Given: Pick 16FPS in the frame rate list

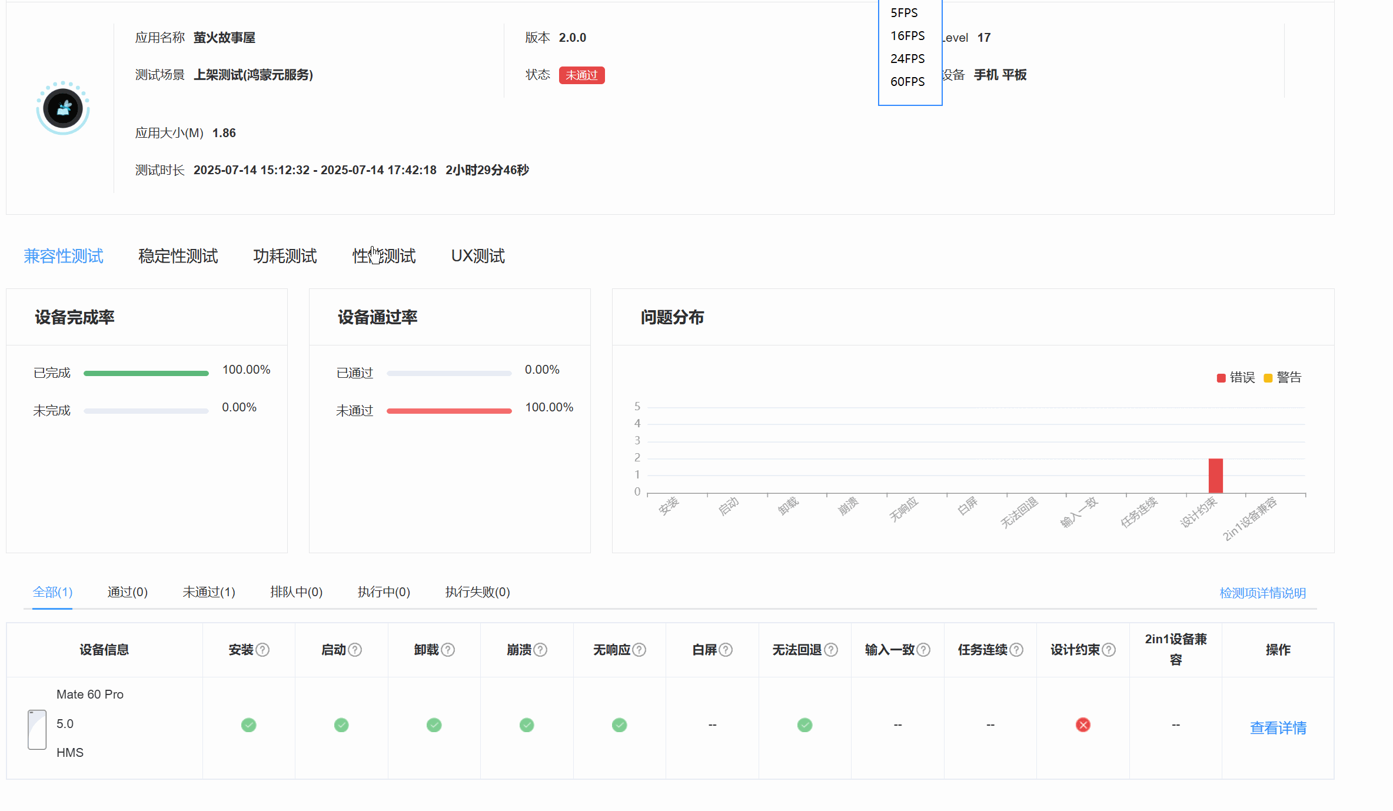Looking at the screenshot, I should tap(907, 36).
